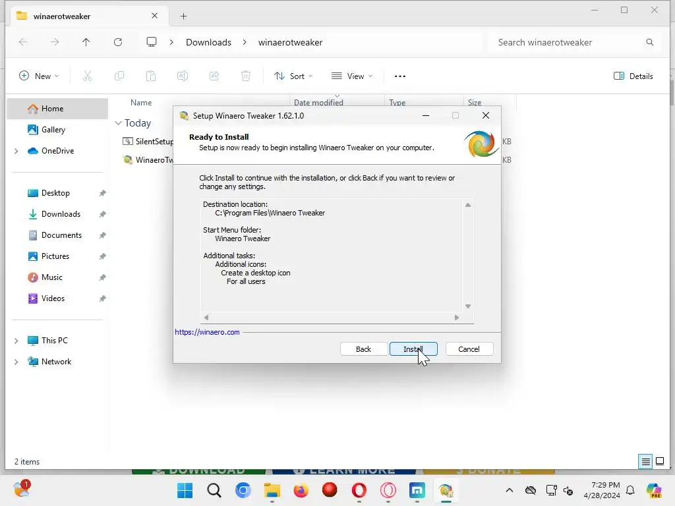This screenshot has height=506, width=675.
Task: Click the Share icon in Explorer toolbar
Action: tap(214, 76)
